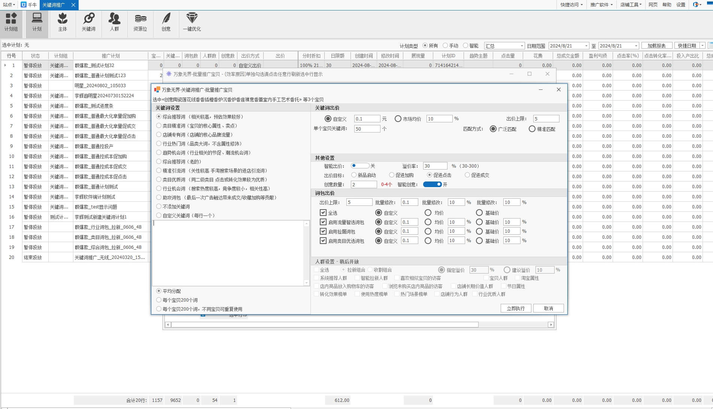Open the 帮助 menu item

coord(667,4)
